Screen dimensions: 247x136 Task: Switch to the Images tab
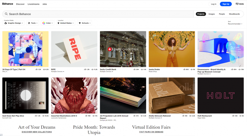[211, 14]
